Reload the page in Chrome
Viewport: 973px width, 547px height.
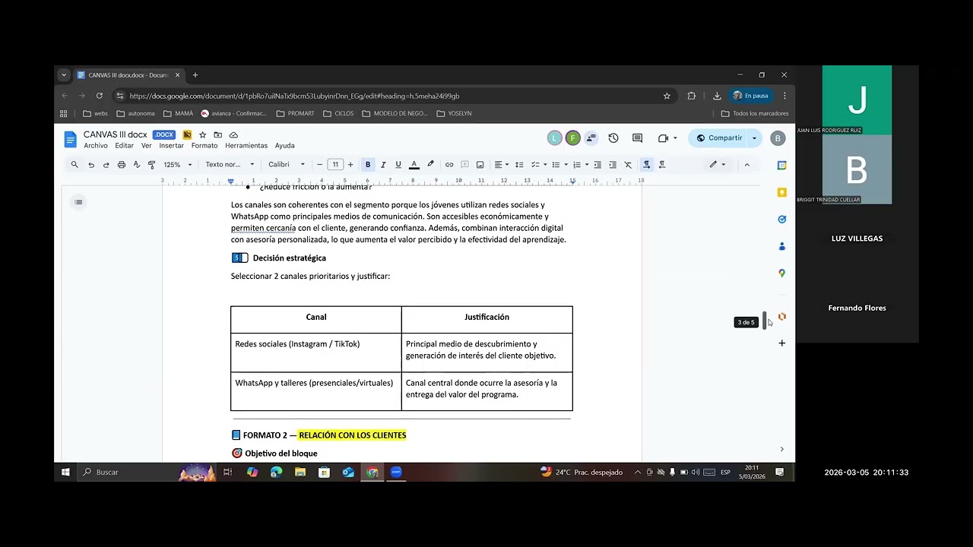pos(99,96)
